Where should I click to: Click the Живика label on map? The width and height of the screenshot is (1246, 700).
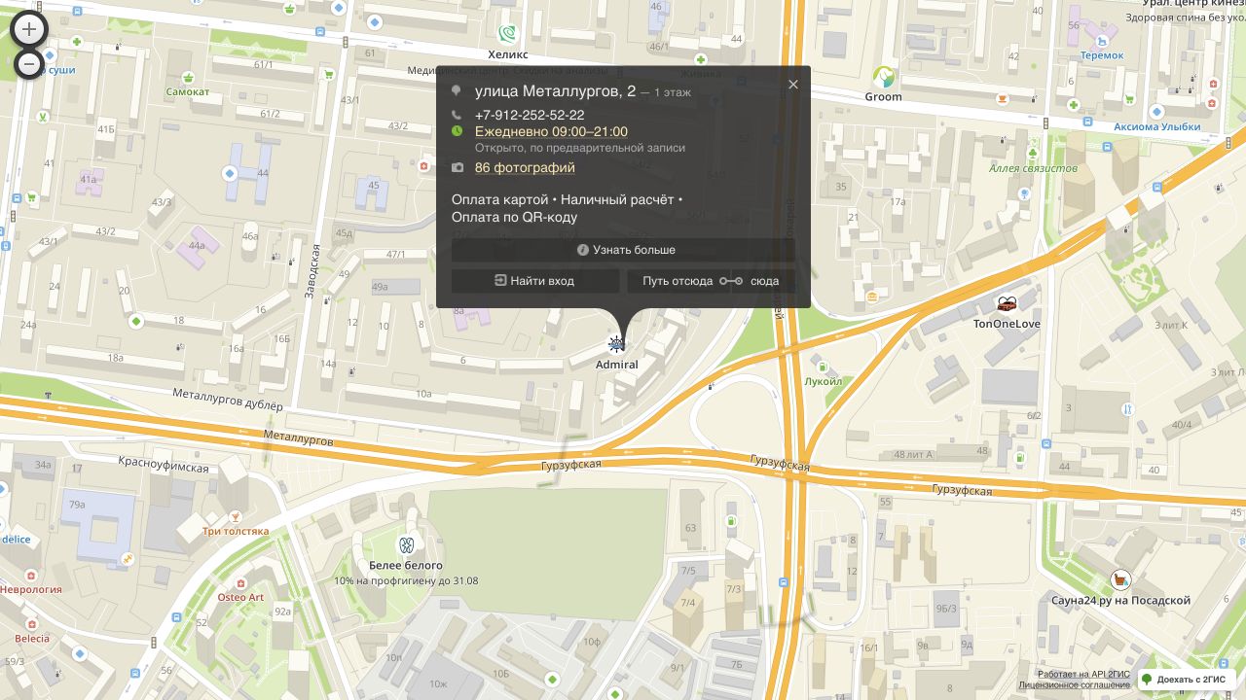[701, 73]
